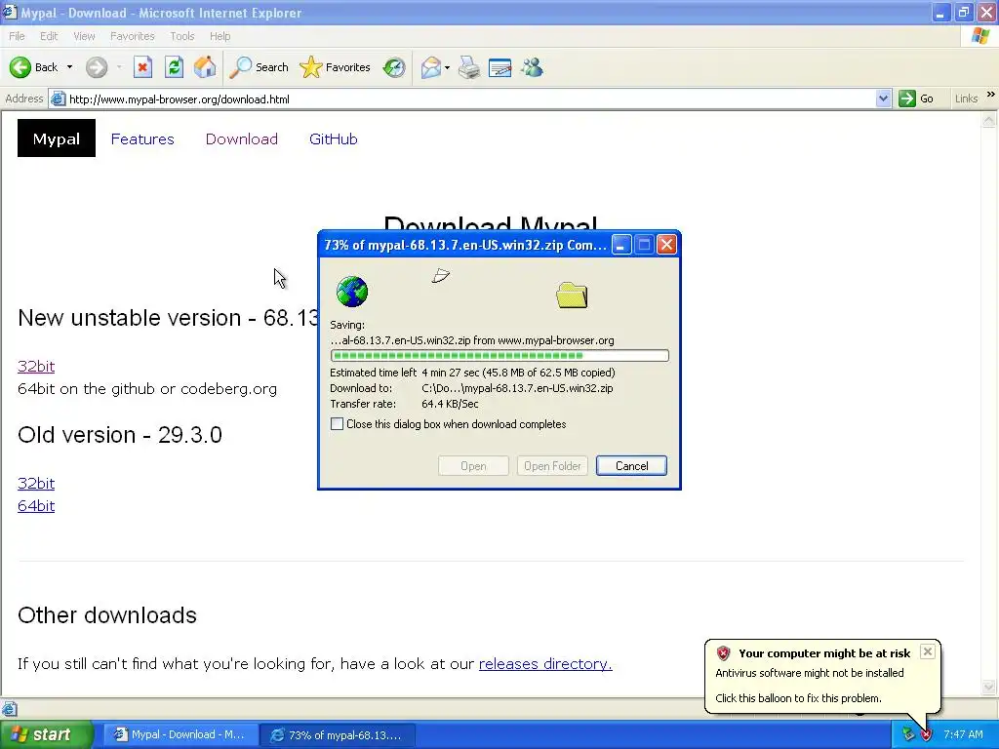Open the History clock icon
This screenshot has width=999, height=749.
point(394,67)
